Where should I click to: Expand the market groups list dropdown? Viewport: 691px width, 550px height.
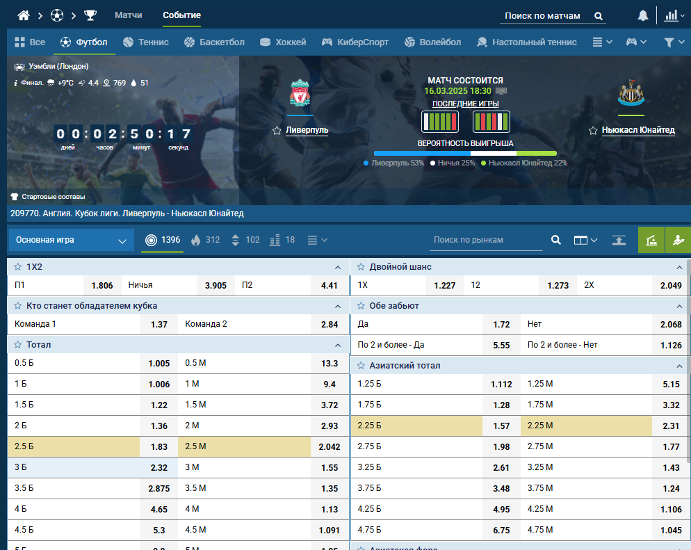coord(317,240)
